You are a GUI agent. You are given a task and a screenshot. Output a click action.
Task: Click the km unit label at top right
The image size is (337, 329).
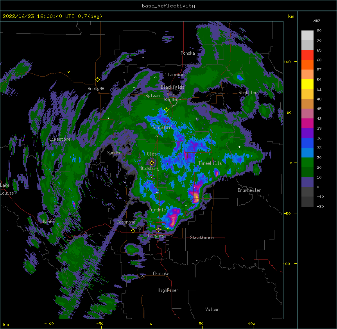[291, 16]
